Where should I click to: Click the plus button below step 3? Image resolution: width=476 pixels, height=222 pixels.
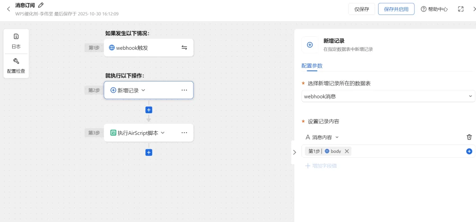click(149, 152)
